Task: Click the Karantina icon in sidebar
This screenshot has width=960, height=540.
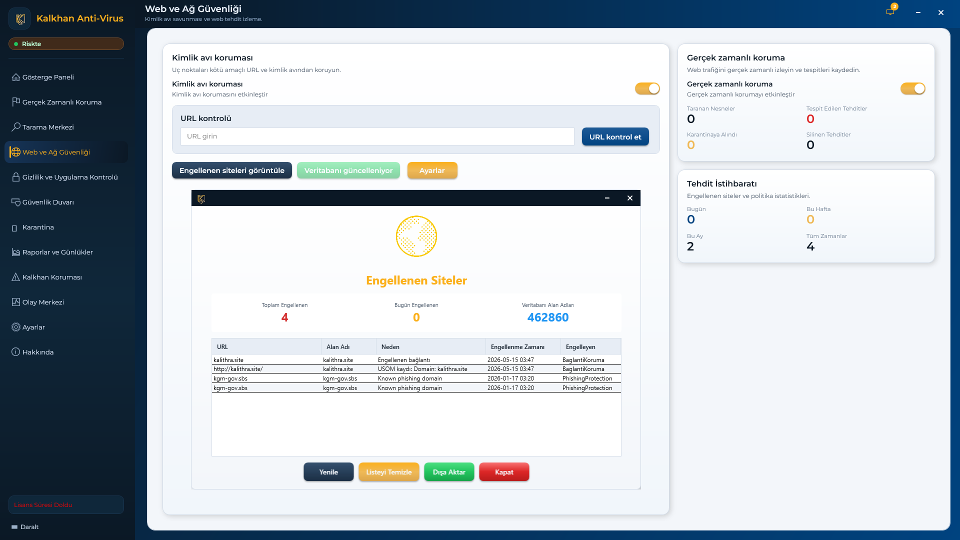Action: click(x=14, y=228)
